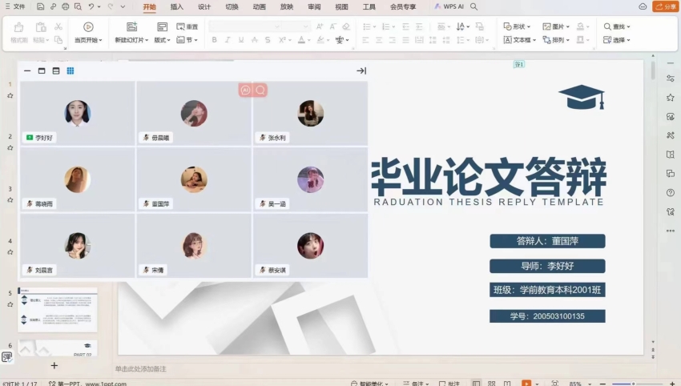This screenshot has width=681, height=386.
Task: Switch meeting panel to single window view
Action: (42, 70)
